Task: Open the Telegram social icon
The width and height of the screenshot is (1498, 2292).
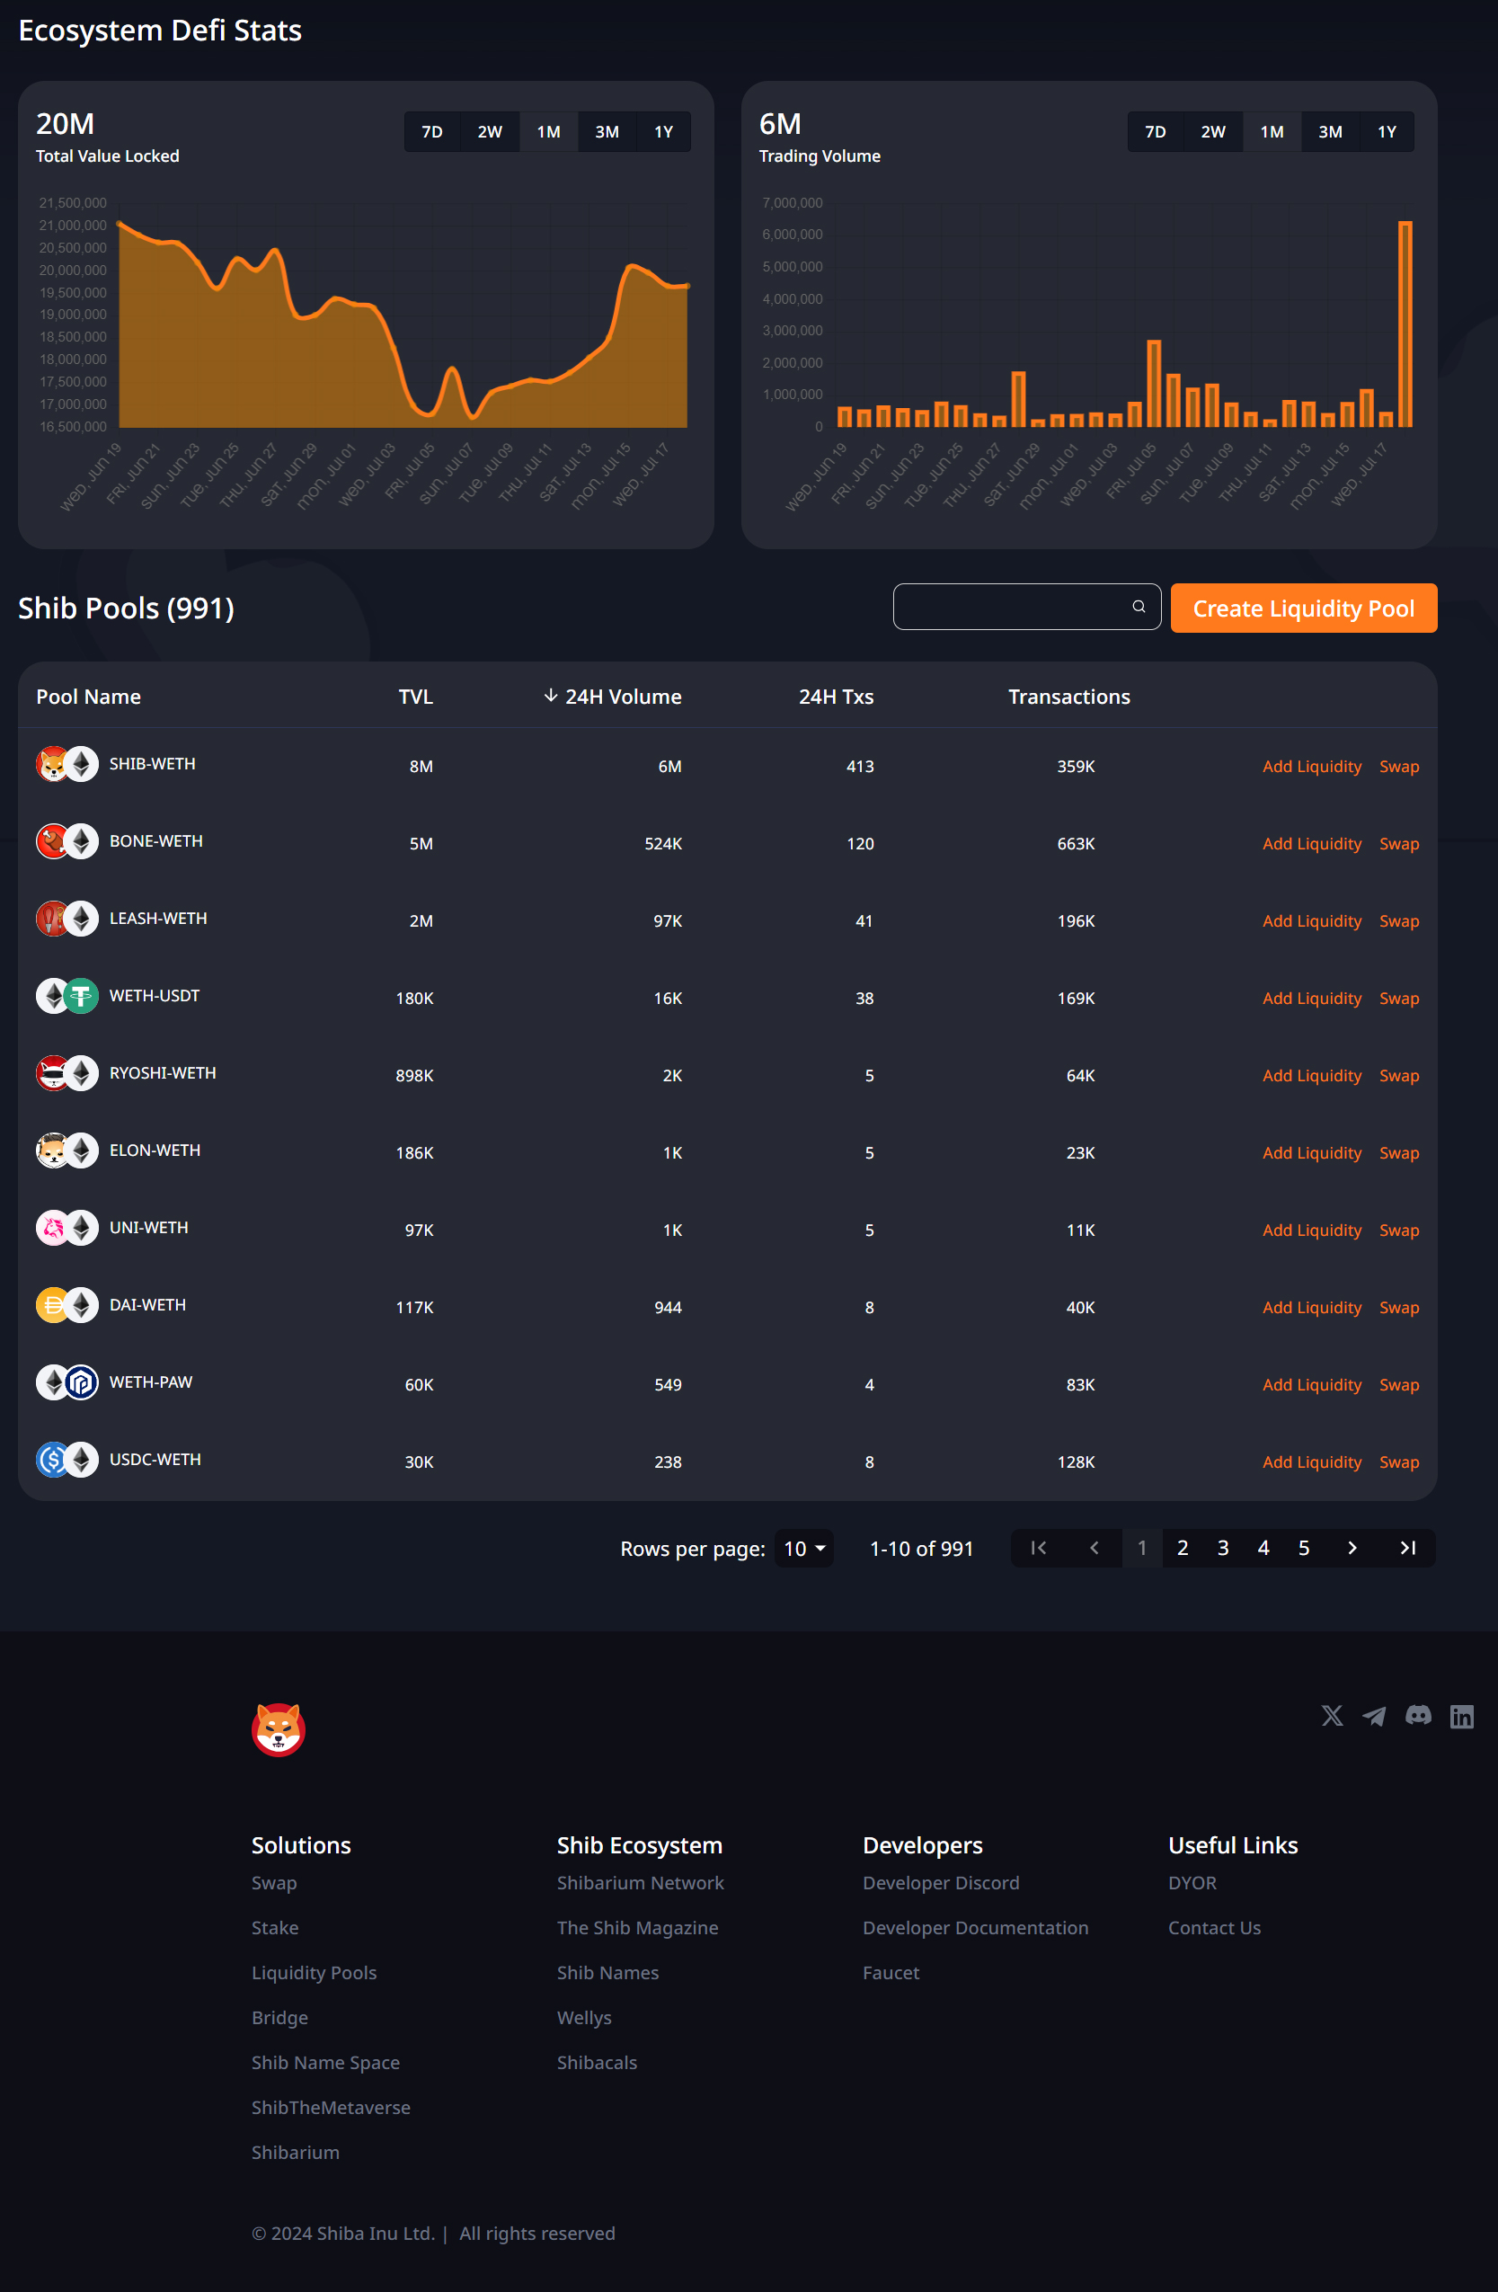Action: click(x=1374, y=1715)
